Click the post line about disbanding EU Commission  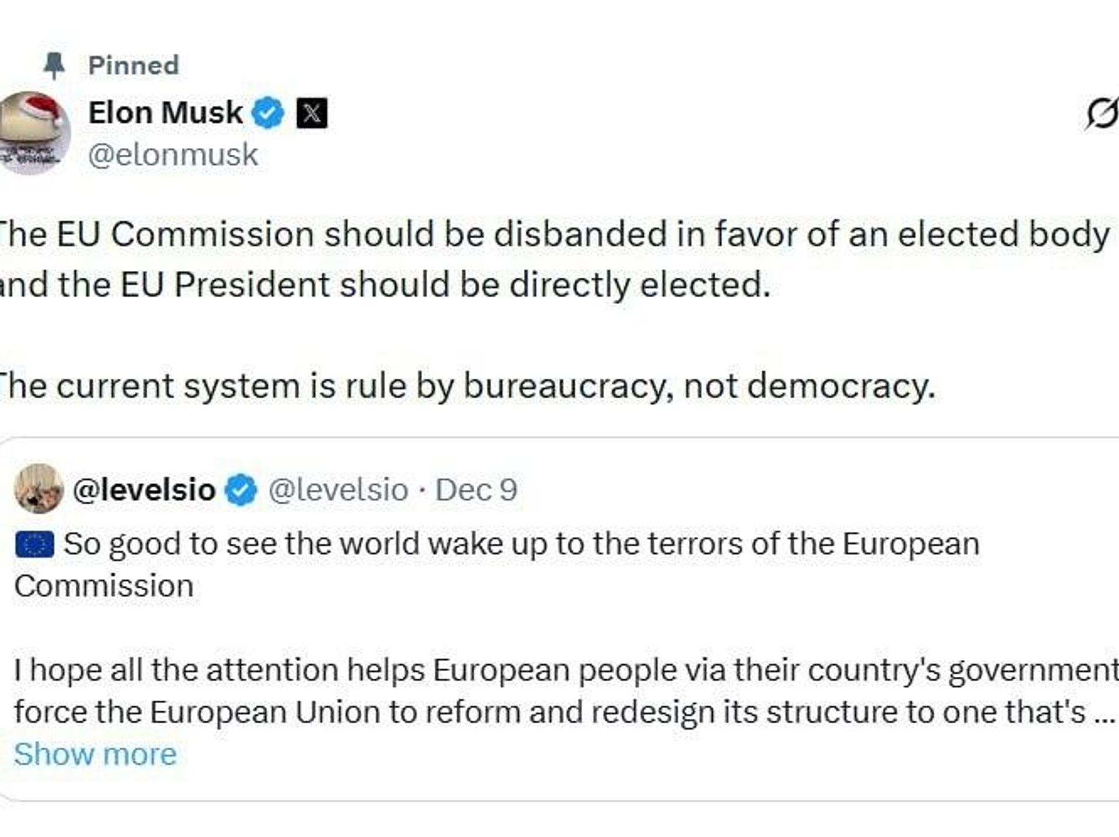(x=554, y=235)
